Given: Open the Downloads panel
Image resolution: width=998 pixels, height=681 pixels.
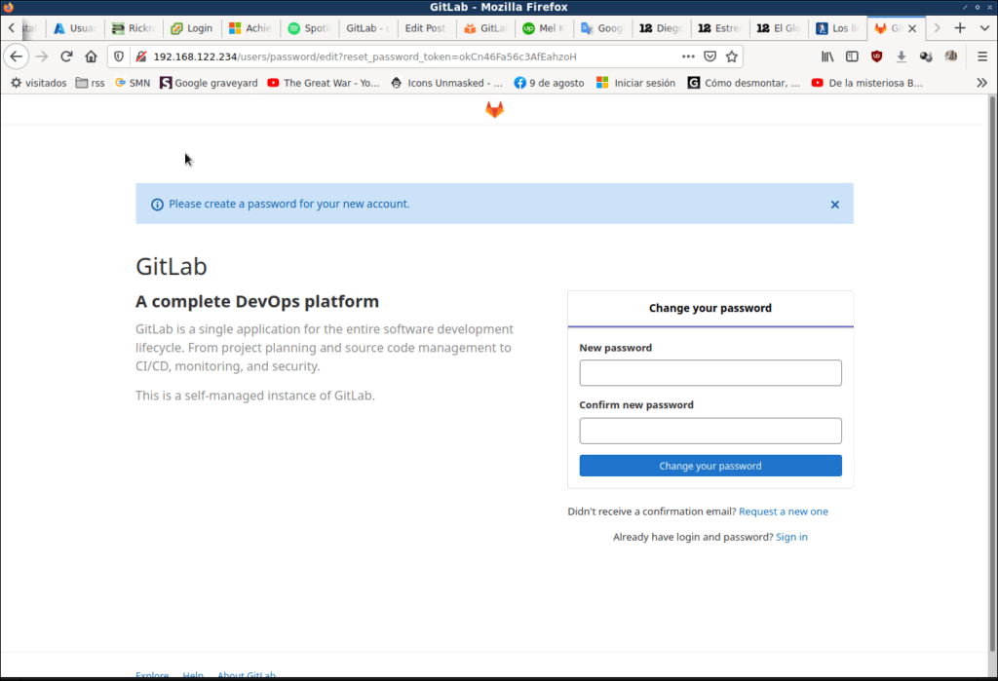Looking at the screenshot, I should click(902, 57).
